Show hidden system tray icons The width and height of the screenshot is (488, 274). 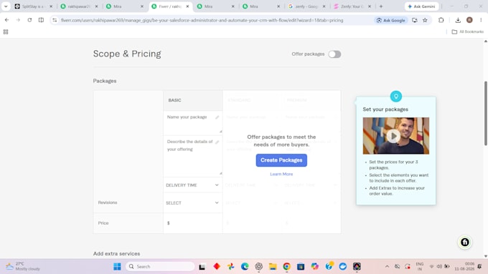387,266
